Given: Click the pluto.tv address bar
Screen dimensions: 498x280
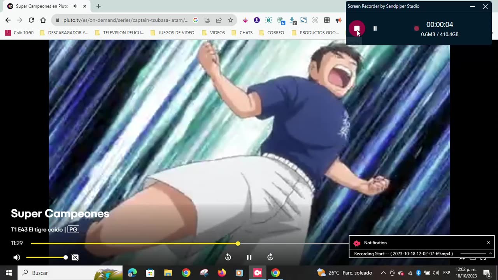Looking at the screenshot, I should point(126,20).
